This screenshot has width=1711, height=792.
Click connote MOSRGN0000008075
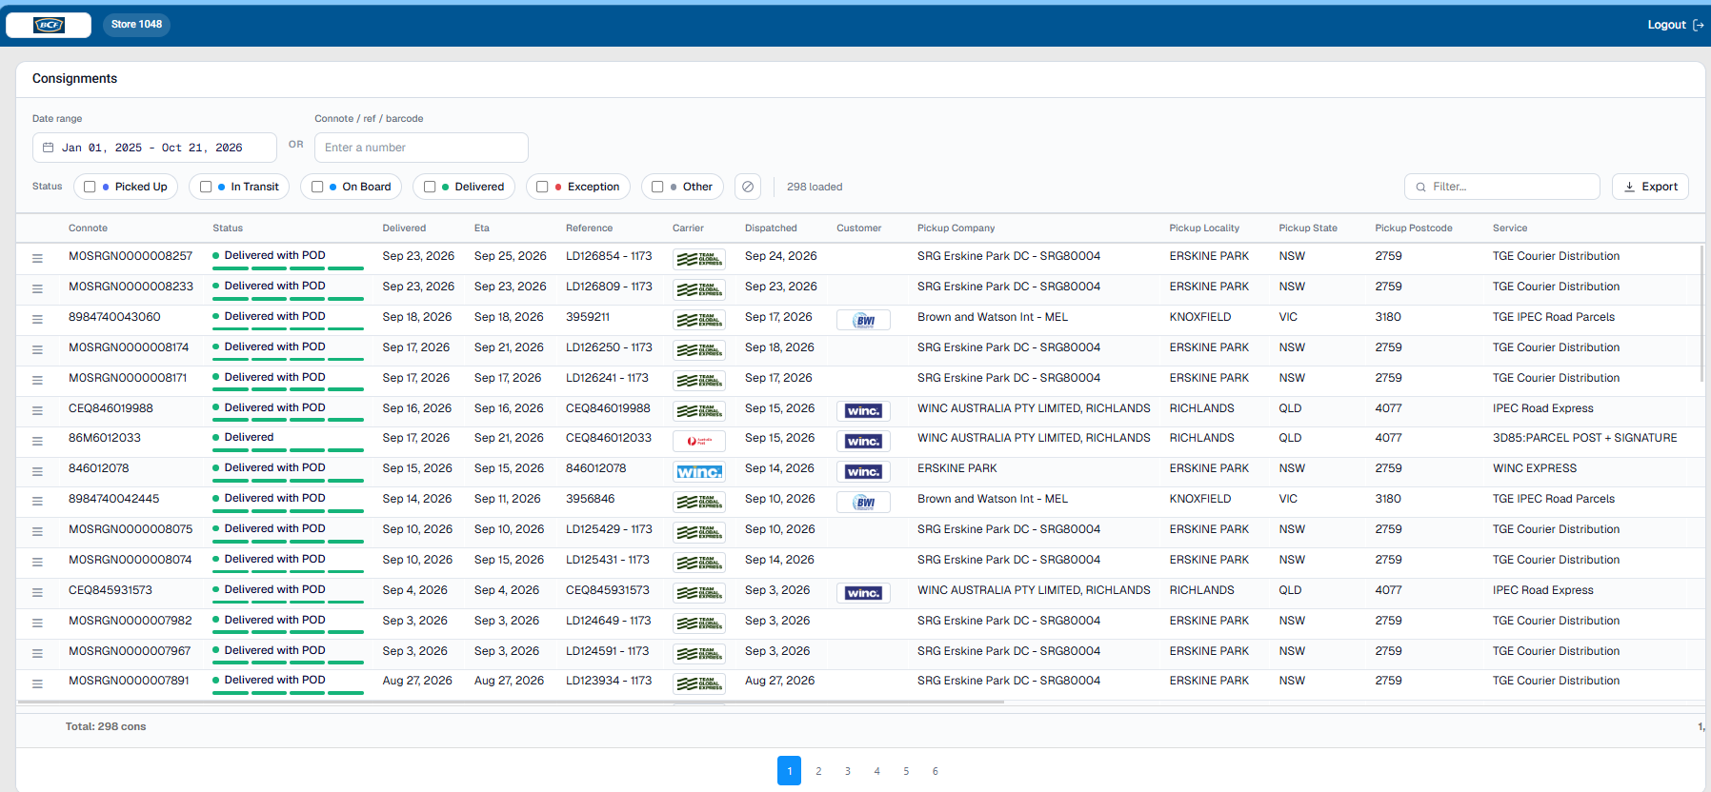131,529
